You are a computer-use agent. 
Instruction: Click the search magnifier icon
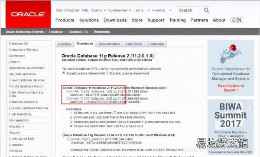pyautogui.click(x=206, y=10)
